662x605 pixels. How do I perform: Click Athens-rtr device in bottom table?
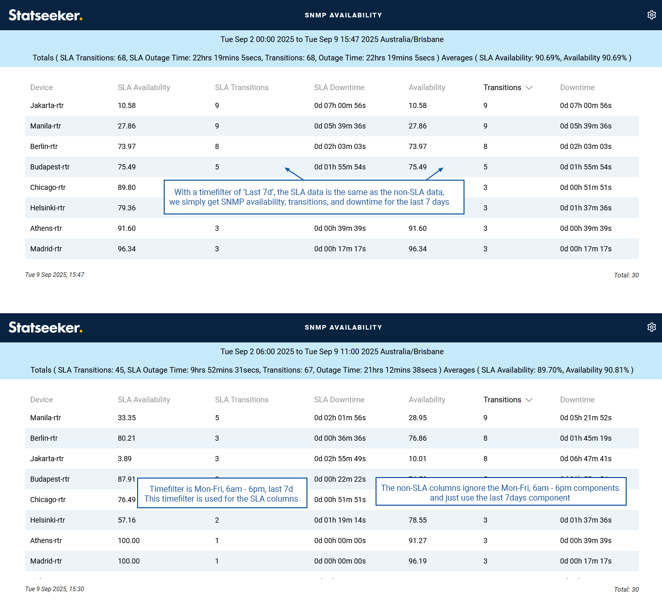(x=46, y=541)
